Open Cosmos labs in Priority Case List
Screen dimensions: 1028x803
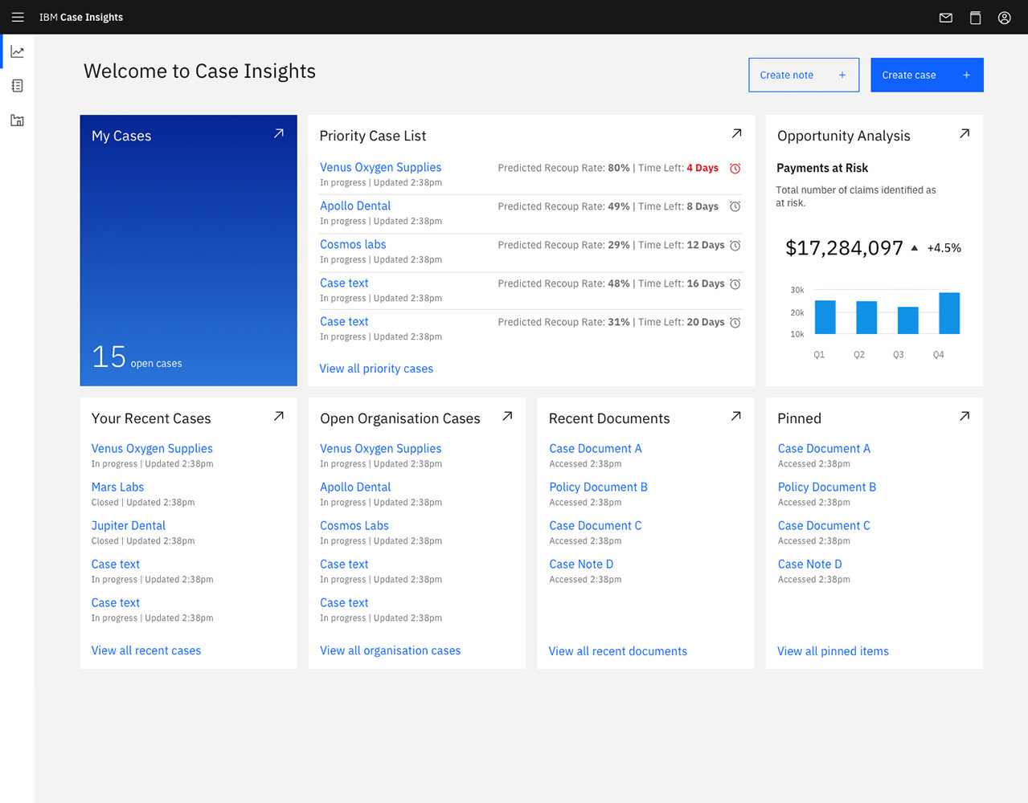[x=353, y=244]
